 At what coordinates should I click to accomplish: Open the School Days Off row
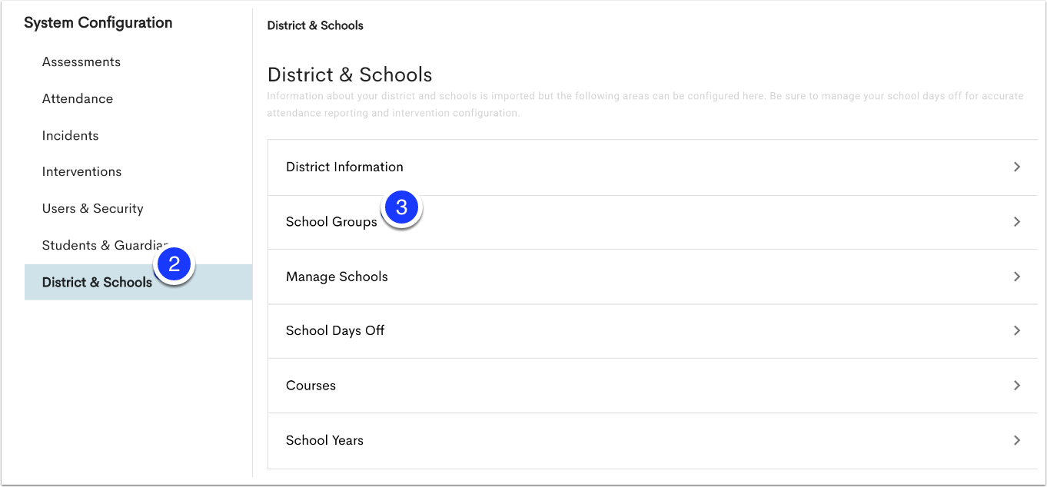click(335, 330)
